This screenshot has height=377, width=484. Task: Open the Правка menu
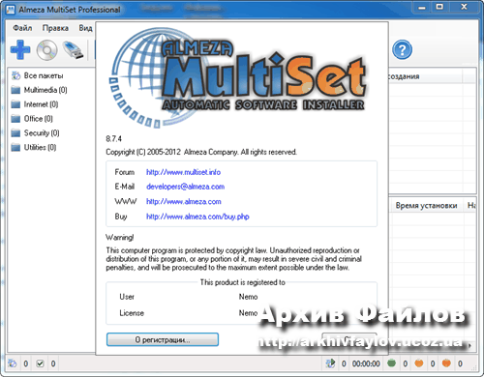(55, 28)
